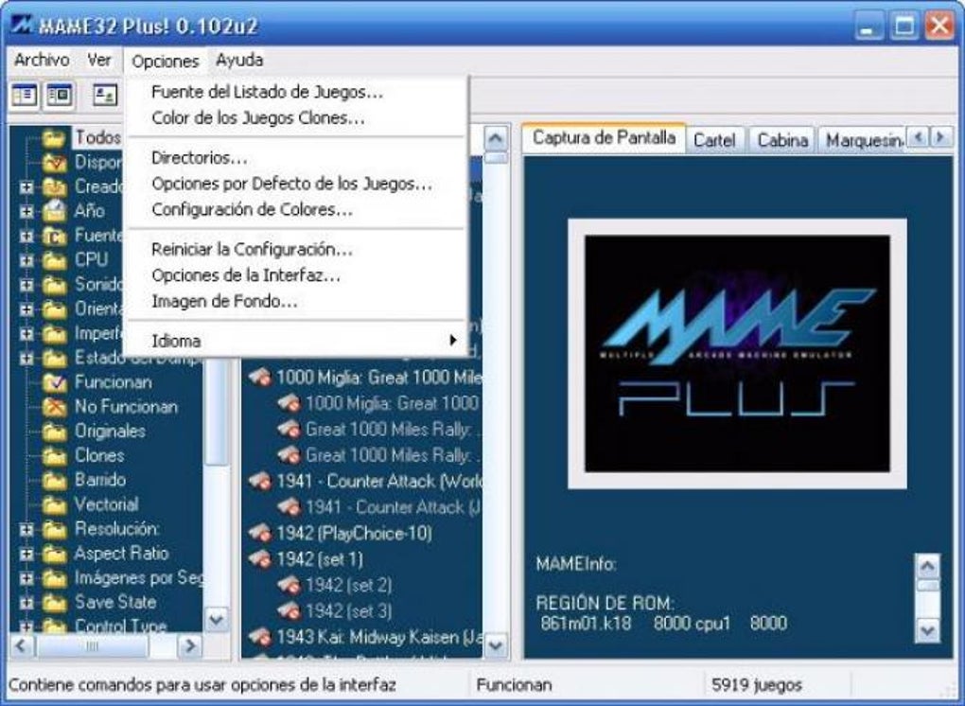The width and height of the screenshot is (965, 706).
Task: Click MAMEInfo panel scroll-down arrow
Action: click(x=928, y=629)
